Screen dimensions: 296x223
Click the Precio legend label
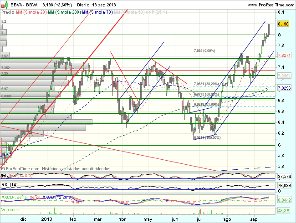click(8, 12)
